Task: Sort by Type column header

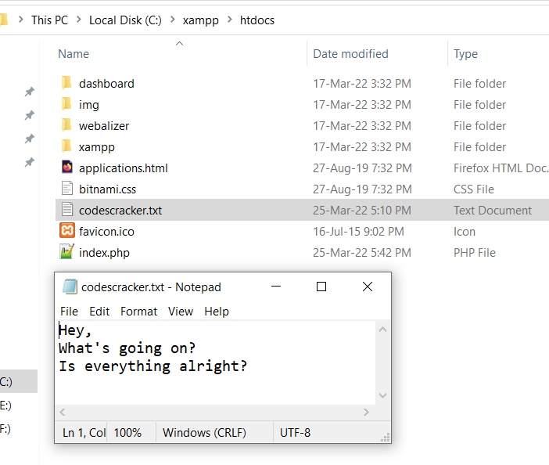Action: [x=465, y=54]
